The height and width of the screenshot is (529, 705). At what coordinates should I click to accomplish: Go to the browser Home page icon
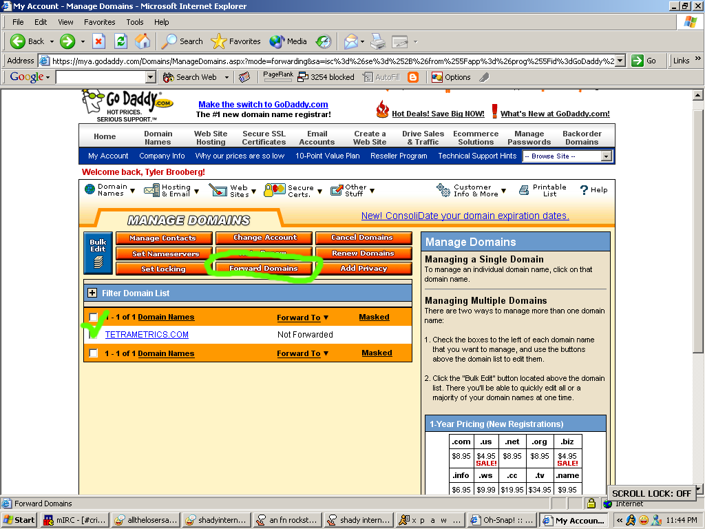click(x=143, y=41)
